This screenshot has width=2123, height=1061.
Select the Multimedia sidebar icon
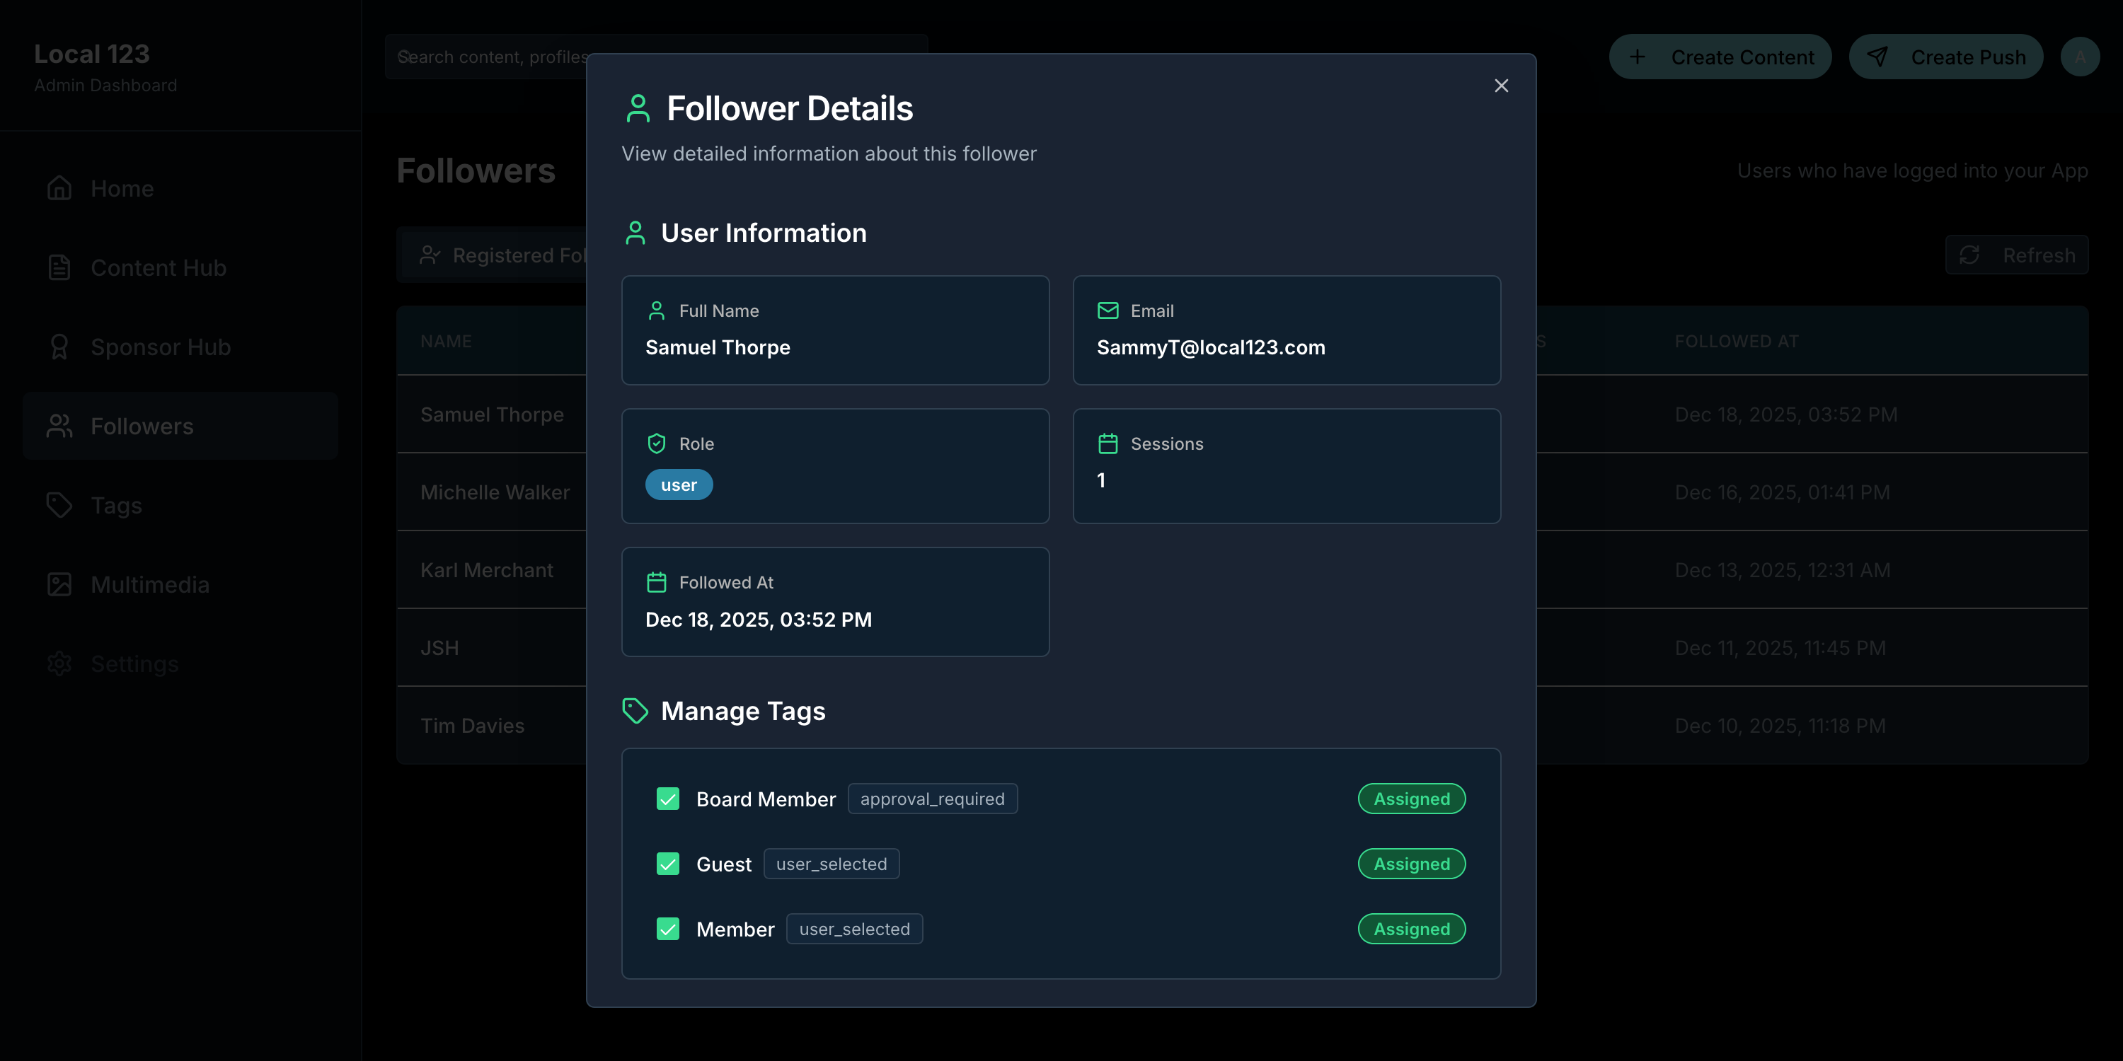[59, 584]
